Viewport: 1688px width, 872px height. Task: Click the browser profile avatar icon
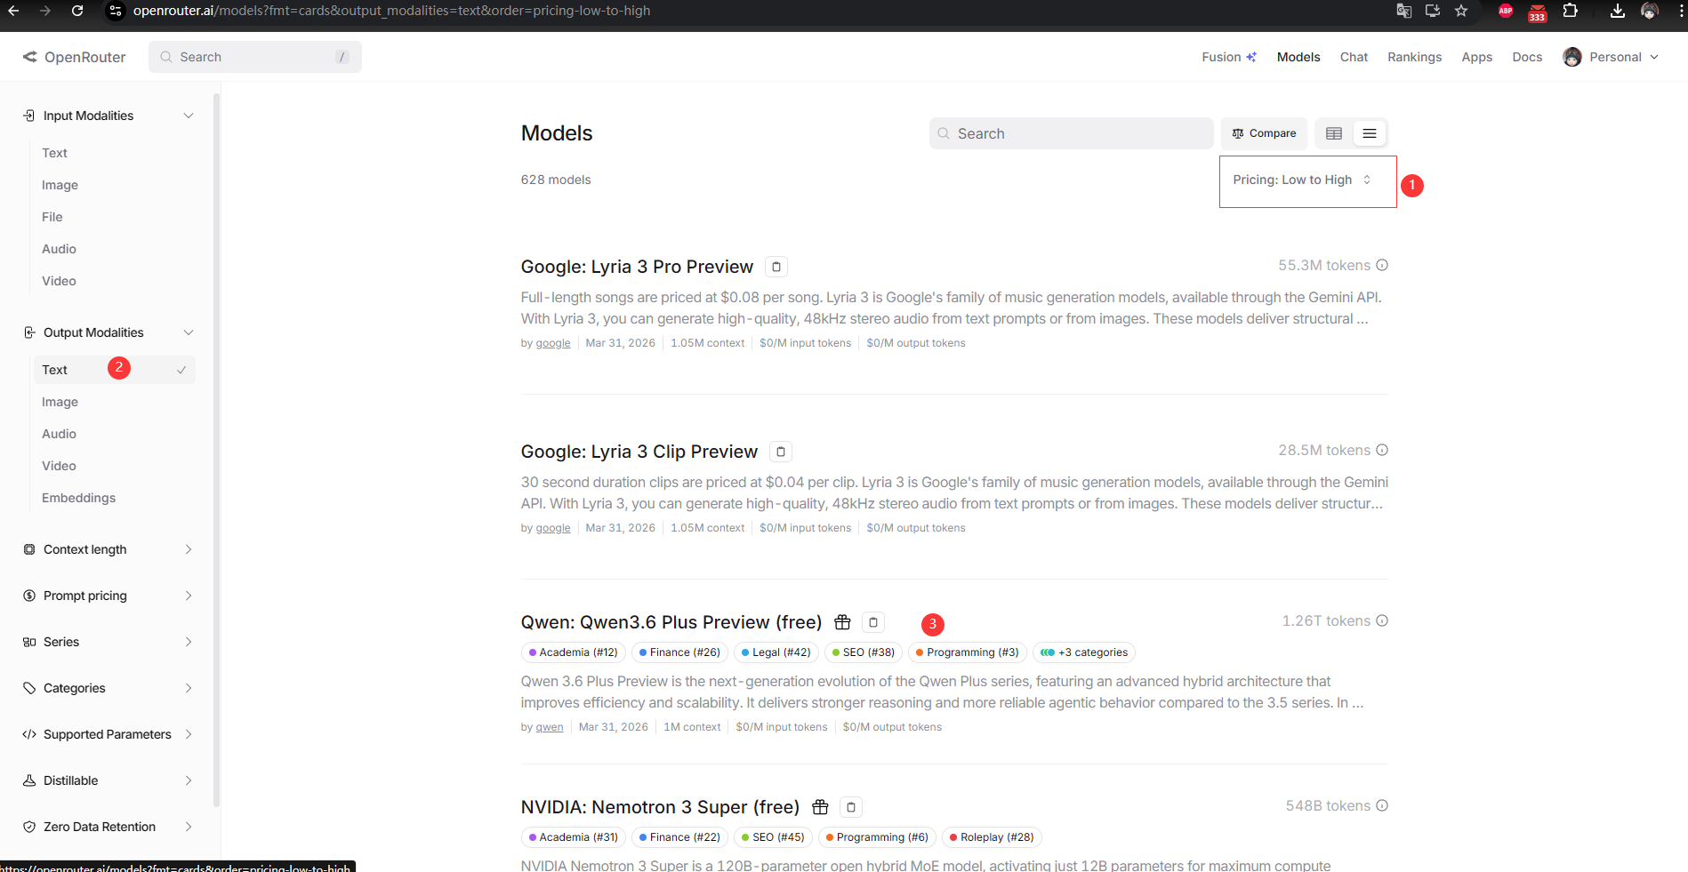[x=1650, y=11]
